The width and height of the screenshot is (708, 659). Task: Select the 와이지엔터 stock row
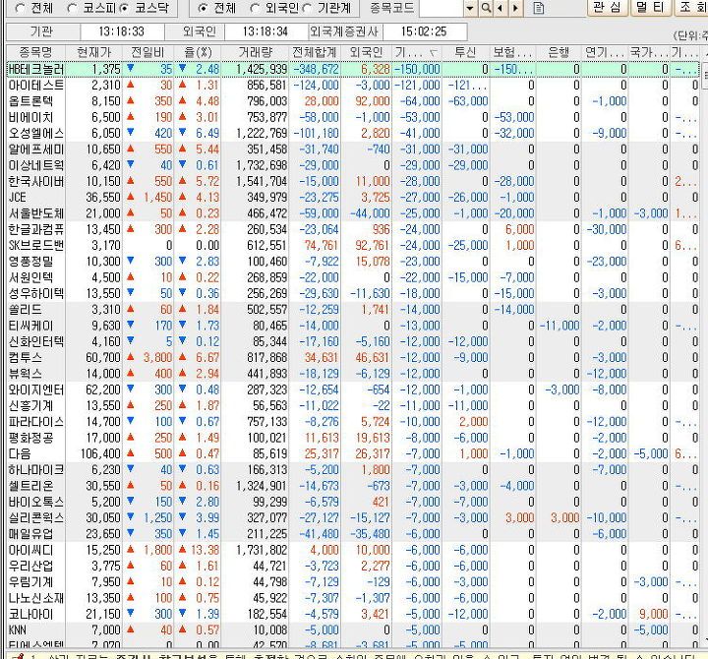tap(353, 389)
